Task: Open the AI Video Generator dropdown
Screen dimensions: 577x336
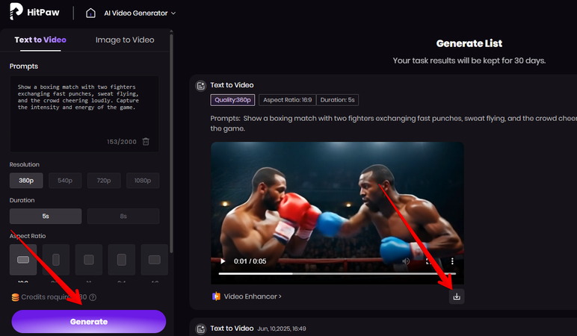Action: point(140,13)
